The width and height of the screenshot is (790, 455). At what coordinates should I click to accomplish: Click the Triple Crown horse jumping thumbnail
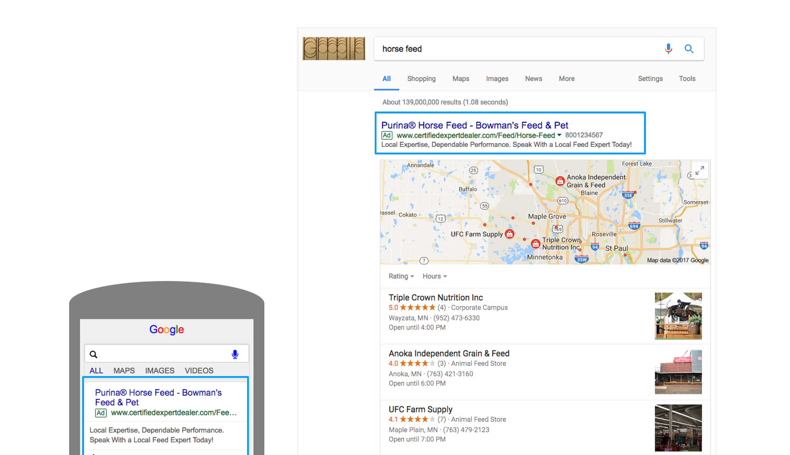[x=678, y=316]
